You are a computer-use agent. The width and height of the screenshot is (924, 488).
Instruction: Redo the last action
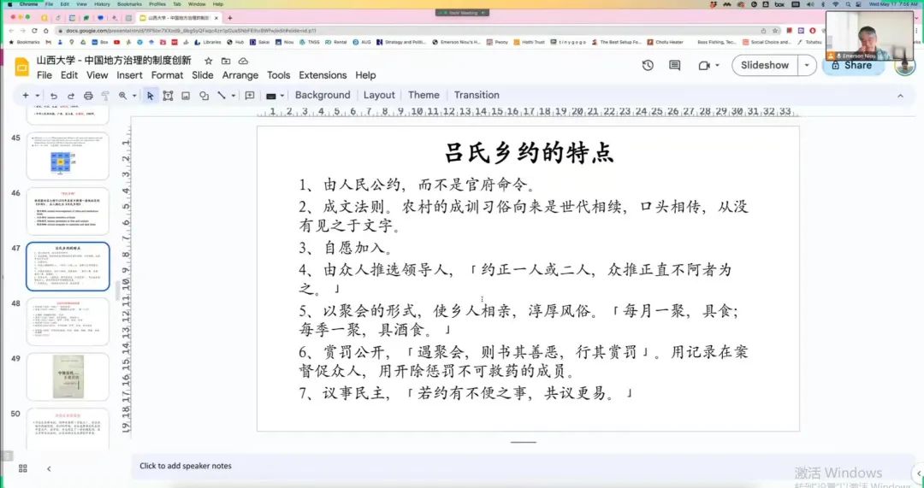[71, 96]
